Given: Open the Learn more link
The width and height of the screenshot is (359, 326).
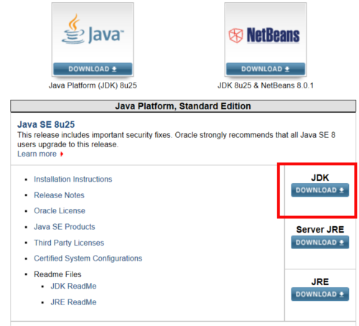Looking at the screenshot, I should (x=37, y=154).
